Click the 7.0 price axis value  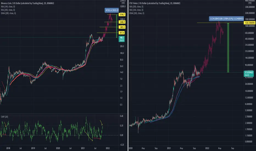tap(121, 79)
